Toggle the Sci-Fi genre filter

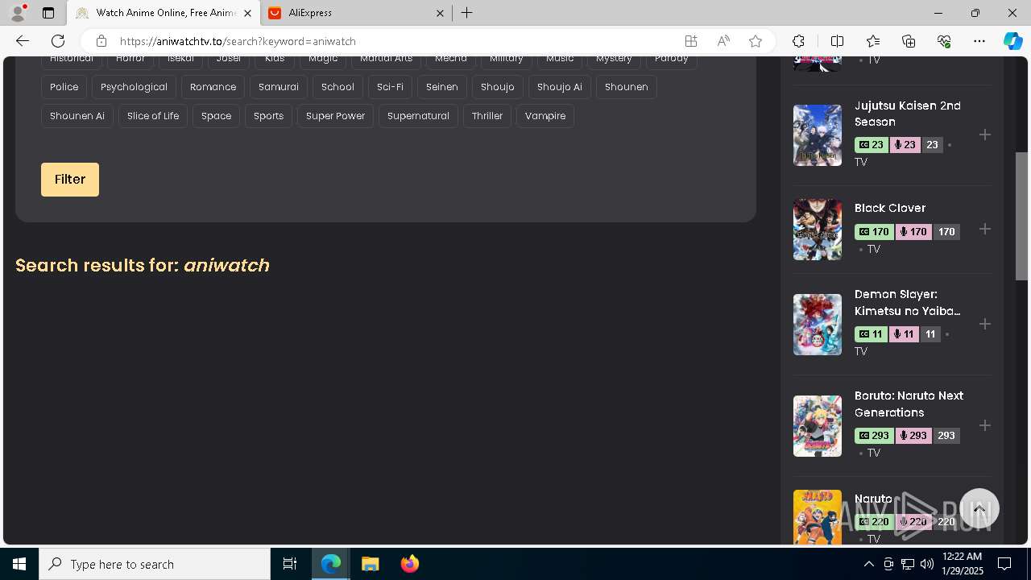[x=390, y=87]
